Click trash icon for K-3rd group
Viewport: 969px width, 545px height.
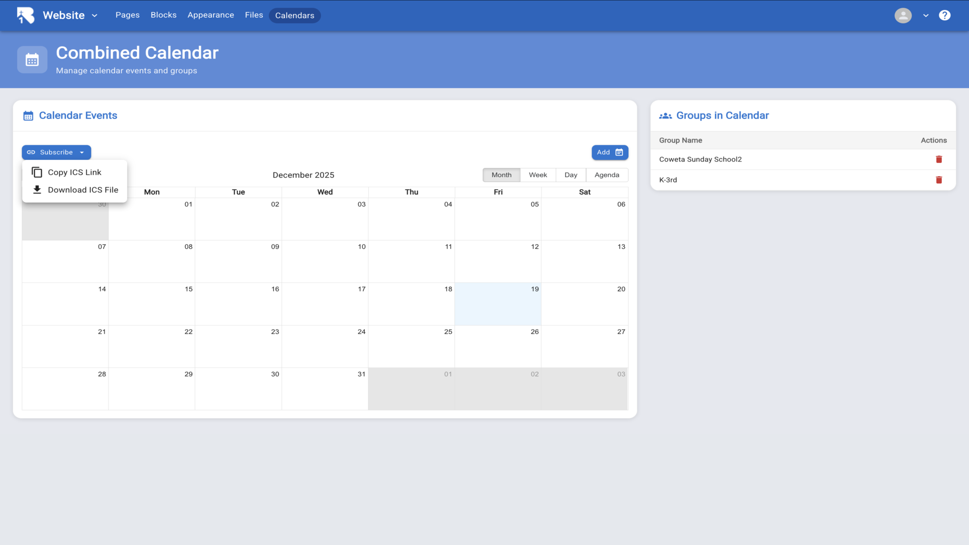(x=939, y=180)
